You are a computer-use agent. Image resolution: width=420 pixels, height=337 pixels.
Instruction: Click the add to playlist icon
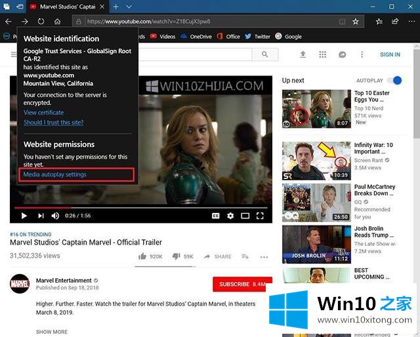point(245,256)
